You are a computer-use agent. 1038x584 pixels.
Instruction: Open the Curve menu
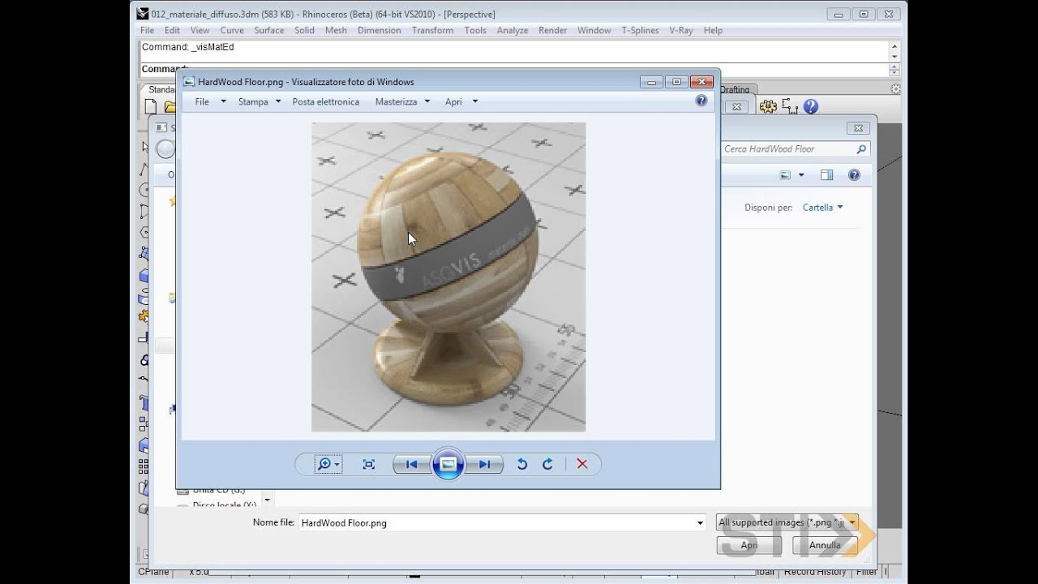pos(232,30)
